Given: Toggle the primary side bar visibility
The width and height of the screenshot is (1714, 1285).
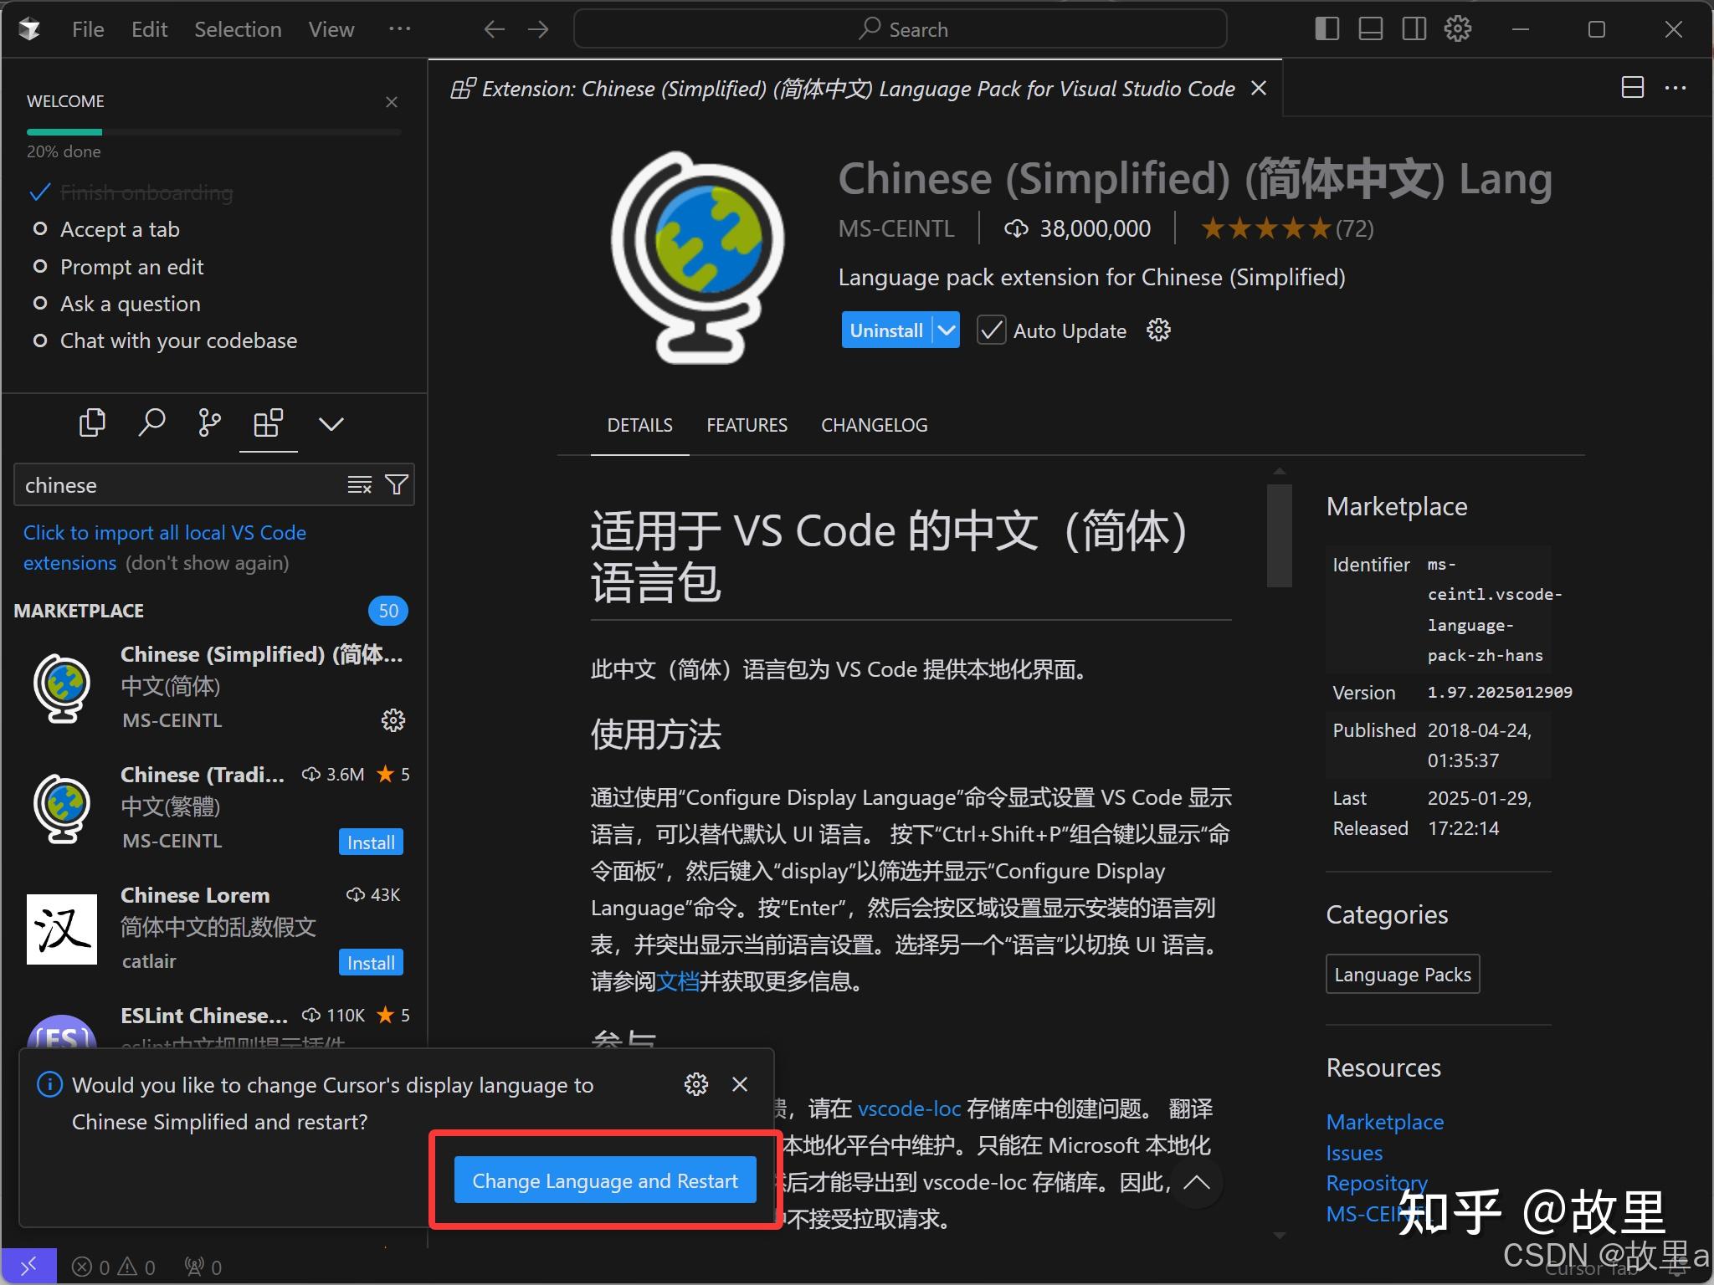Looking at the screenshot, I should (x=1326, y=28).
